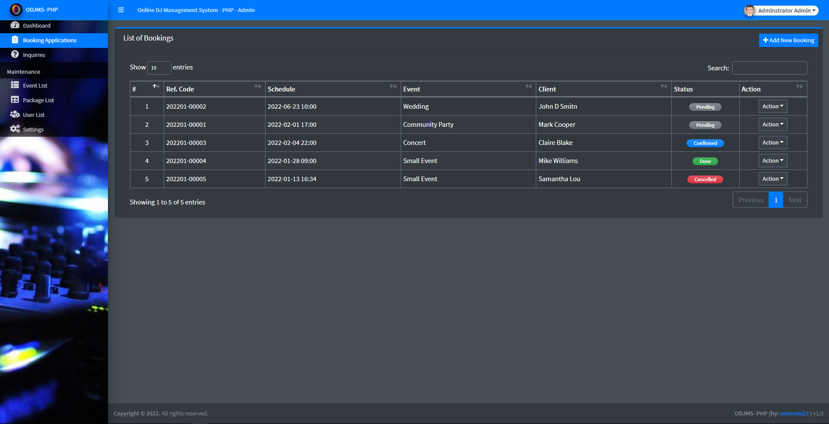Click Previous pagination button

pos(751,200)
